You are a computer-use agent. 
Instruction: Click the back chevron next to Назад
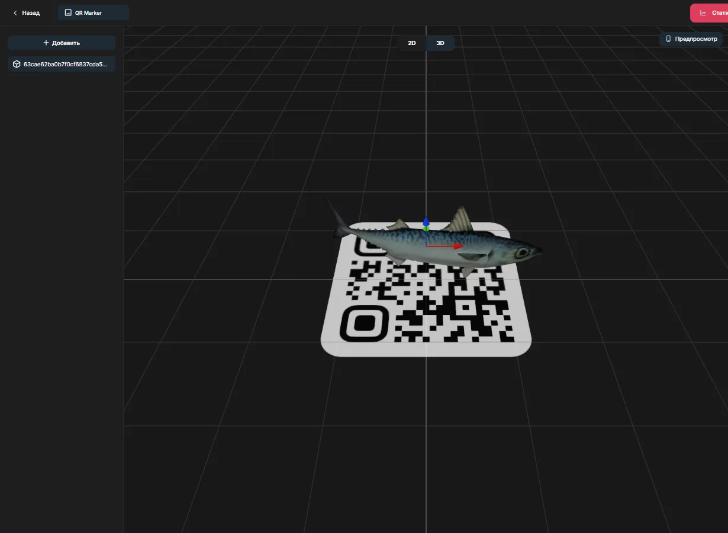coord(15,12)
